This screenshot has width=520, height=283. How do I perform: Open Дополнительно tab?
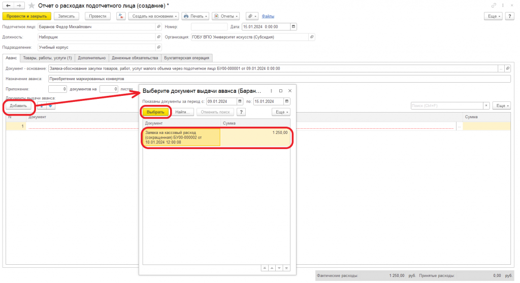(x=92, y=58)
